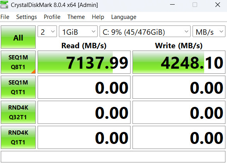The height and width of the screenshot is (164, 227).
Task: Start the SEQ1M Q1T1 test
Action: [18, 87]
